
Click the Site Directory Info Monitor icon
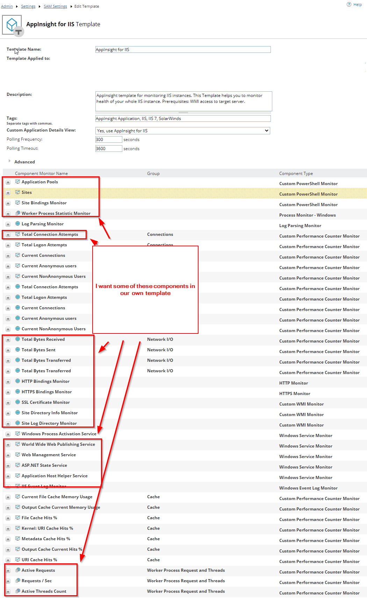pyautogui.click(x=17, y=413)
